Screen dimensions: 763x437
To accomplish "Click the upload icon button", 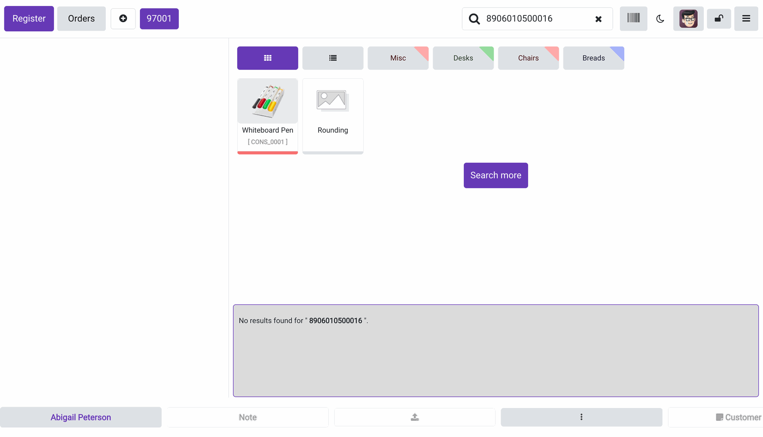I will click(x=415, y=417).
